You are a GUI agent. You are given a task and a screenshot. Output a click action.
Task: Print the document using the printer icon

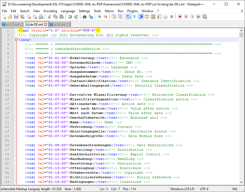tap(41, 17)
